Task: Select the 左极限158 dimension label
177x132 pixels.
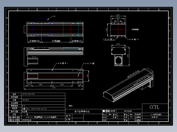Action: coord(34,41)
